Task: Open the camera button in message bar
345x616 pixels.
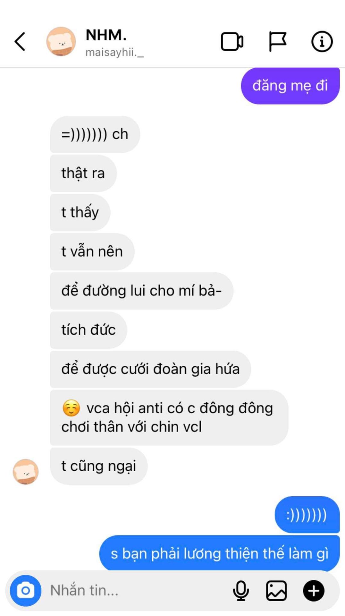Action: pos(26,591)
